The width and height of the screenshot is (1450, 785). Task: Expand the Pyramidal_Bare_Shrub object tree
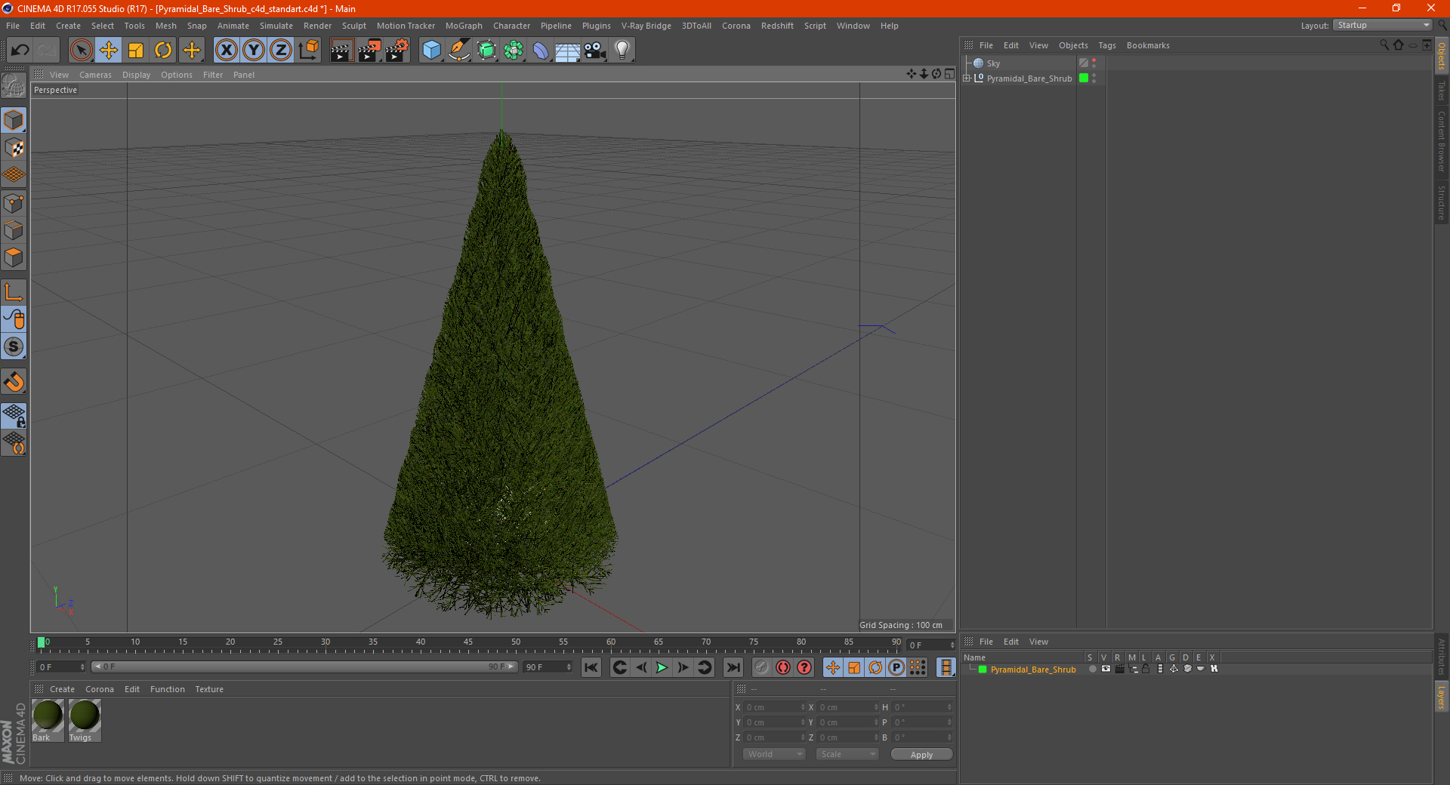tap(967, 78)
